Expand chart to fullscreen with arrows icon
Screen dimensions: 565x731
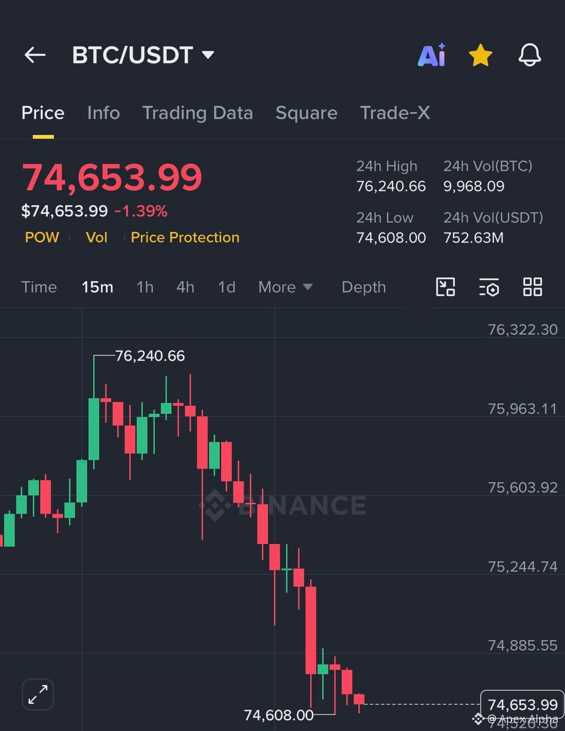click(x=38, y=694)
